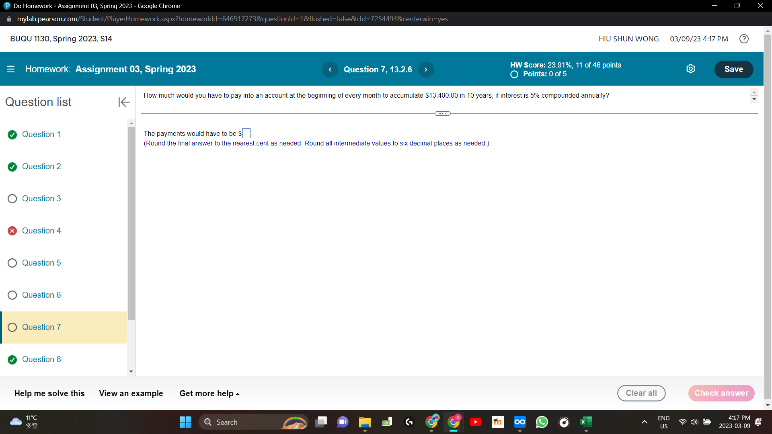The height and width of the screenshot is (434, 772).
Task: Click the padlock icon in the address bar
Action: pyautogui.click(x=8, y=18)
